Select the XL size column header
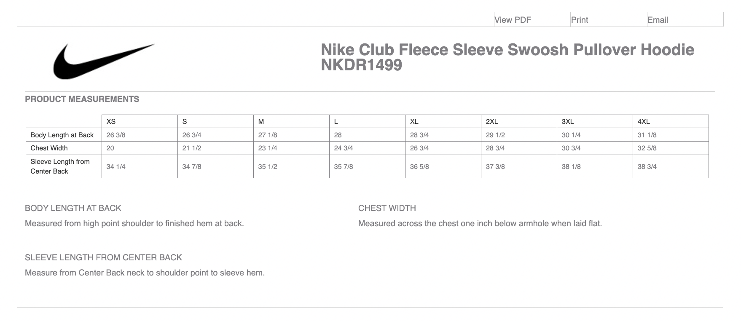Screen dimensions: 741x321 [414, 121]
